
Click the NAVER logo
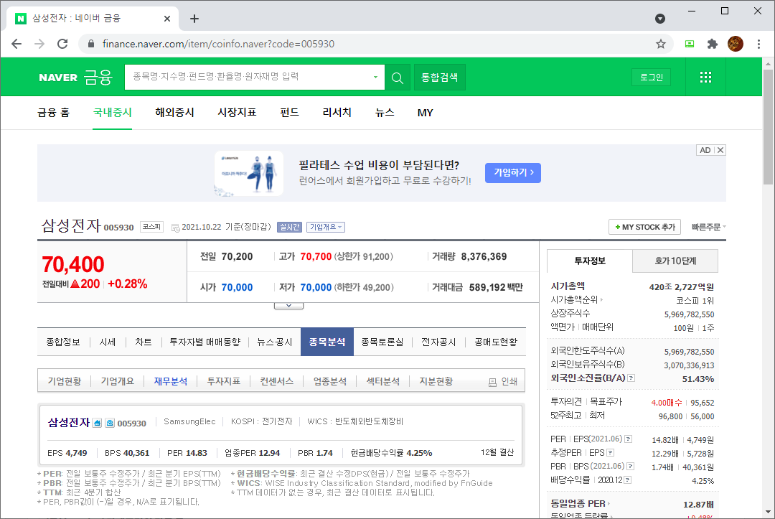click(x=58, y=78)
